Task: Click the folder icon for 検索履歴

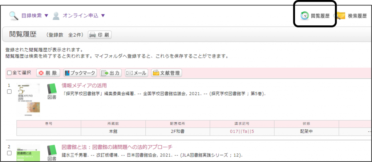Action: point(341,16)
